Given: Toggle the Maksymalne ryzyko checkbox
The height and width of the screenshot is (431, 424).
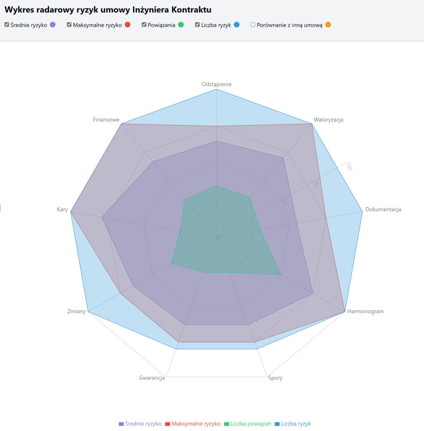Looking at the screenshot, I should pyautogui.click(x=69, y=25).
